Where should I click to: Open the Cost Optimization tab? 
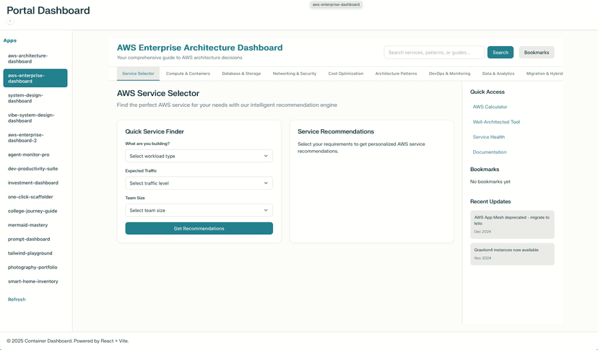click(x=346, y=74)
